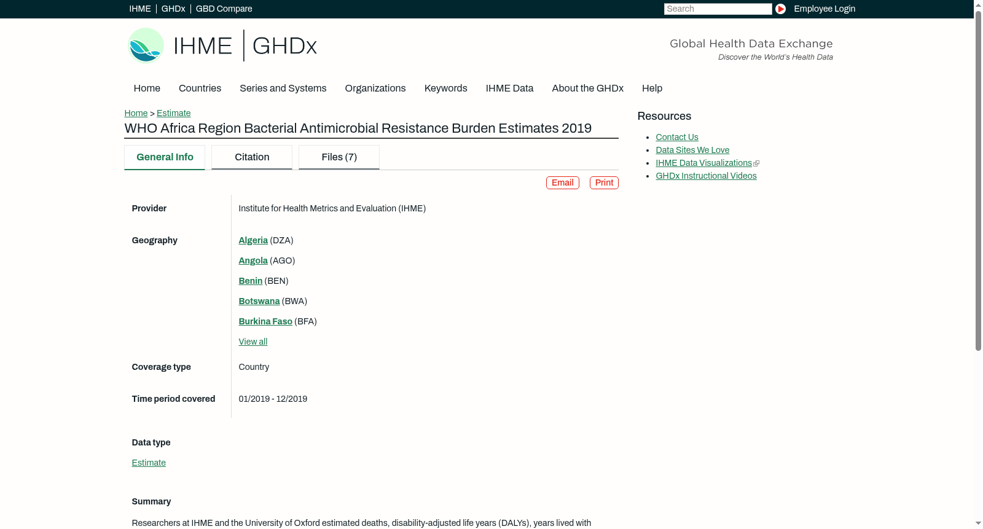Open Series and Systems menu item
Viewport: 983px width, 529px height.
point(283,88)
